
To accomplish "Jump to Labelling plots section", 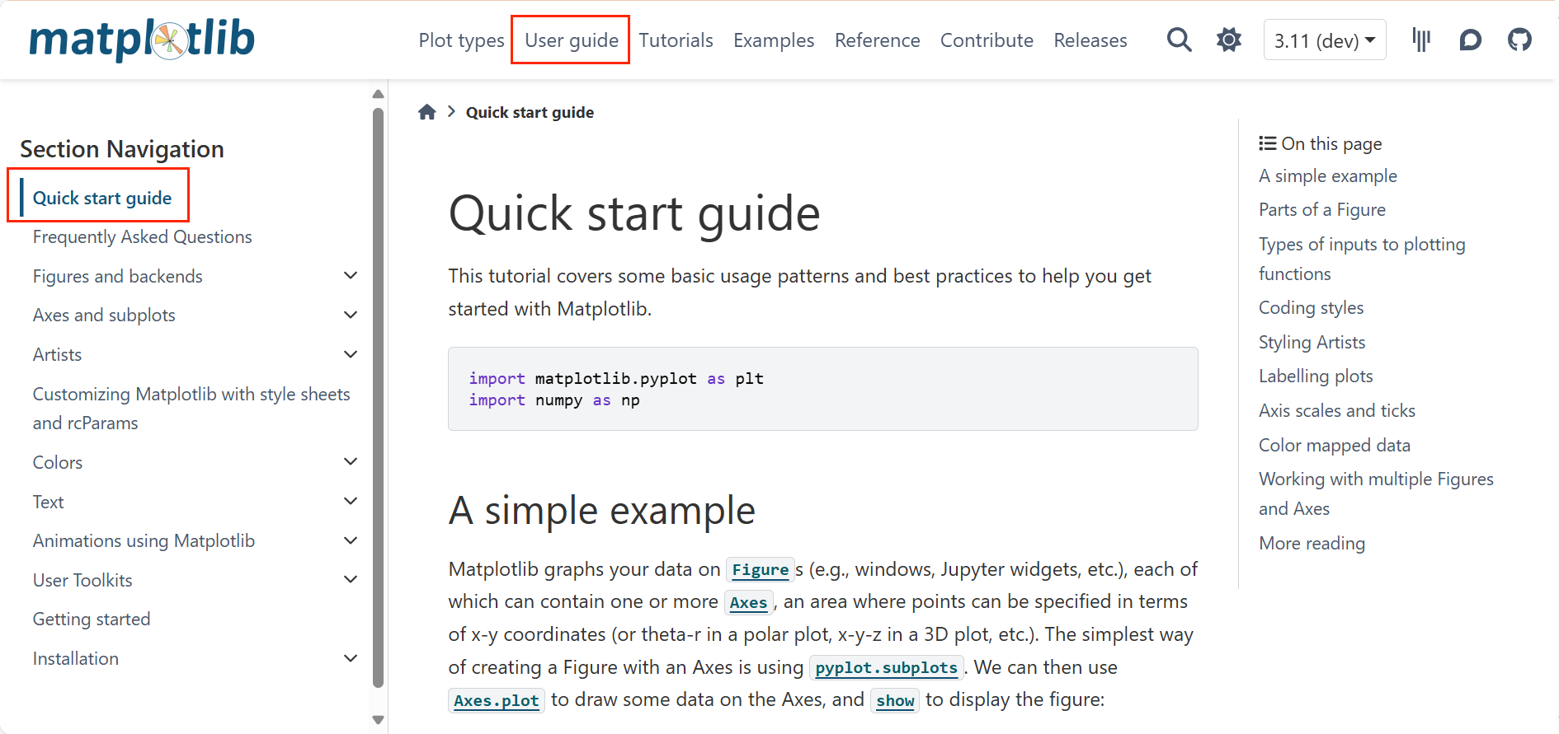I will tap(1316, 376).
